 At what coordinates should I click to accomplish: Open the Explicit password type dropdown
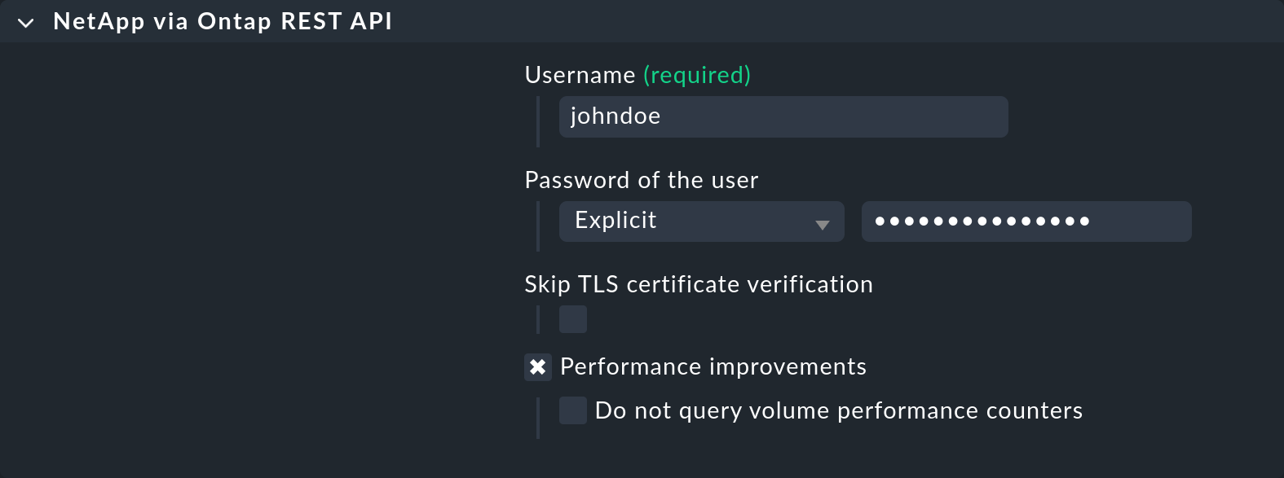[x=699, y=221]
